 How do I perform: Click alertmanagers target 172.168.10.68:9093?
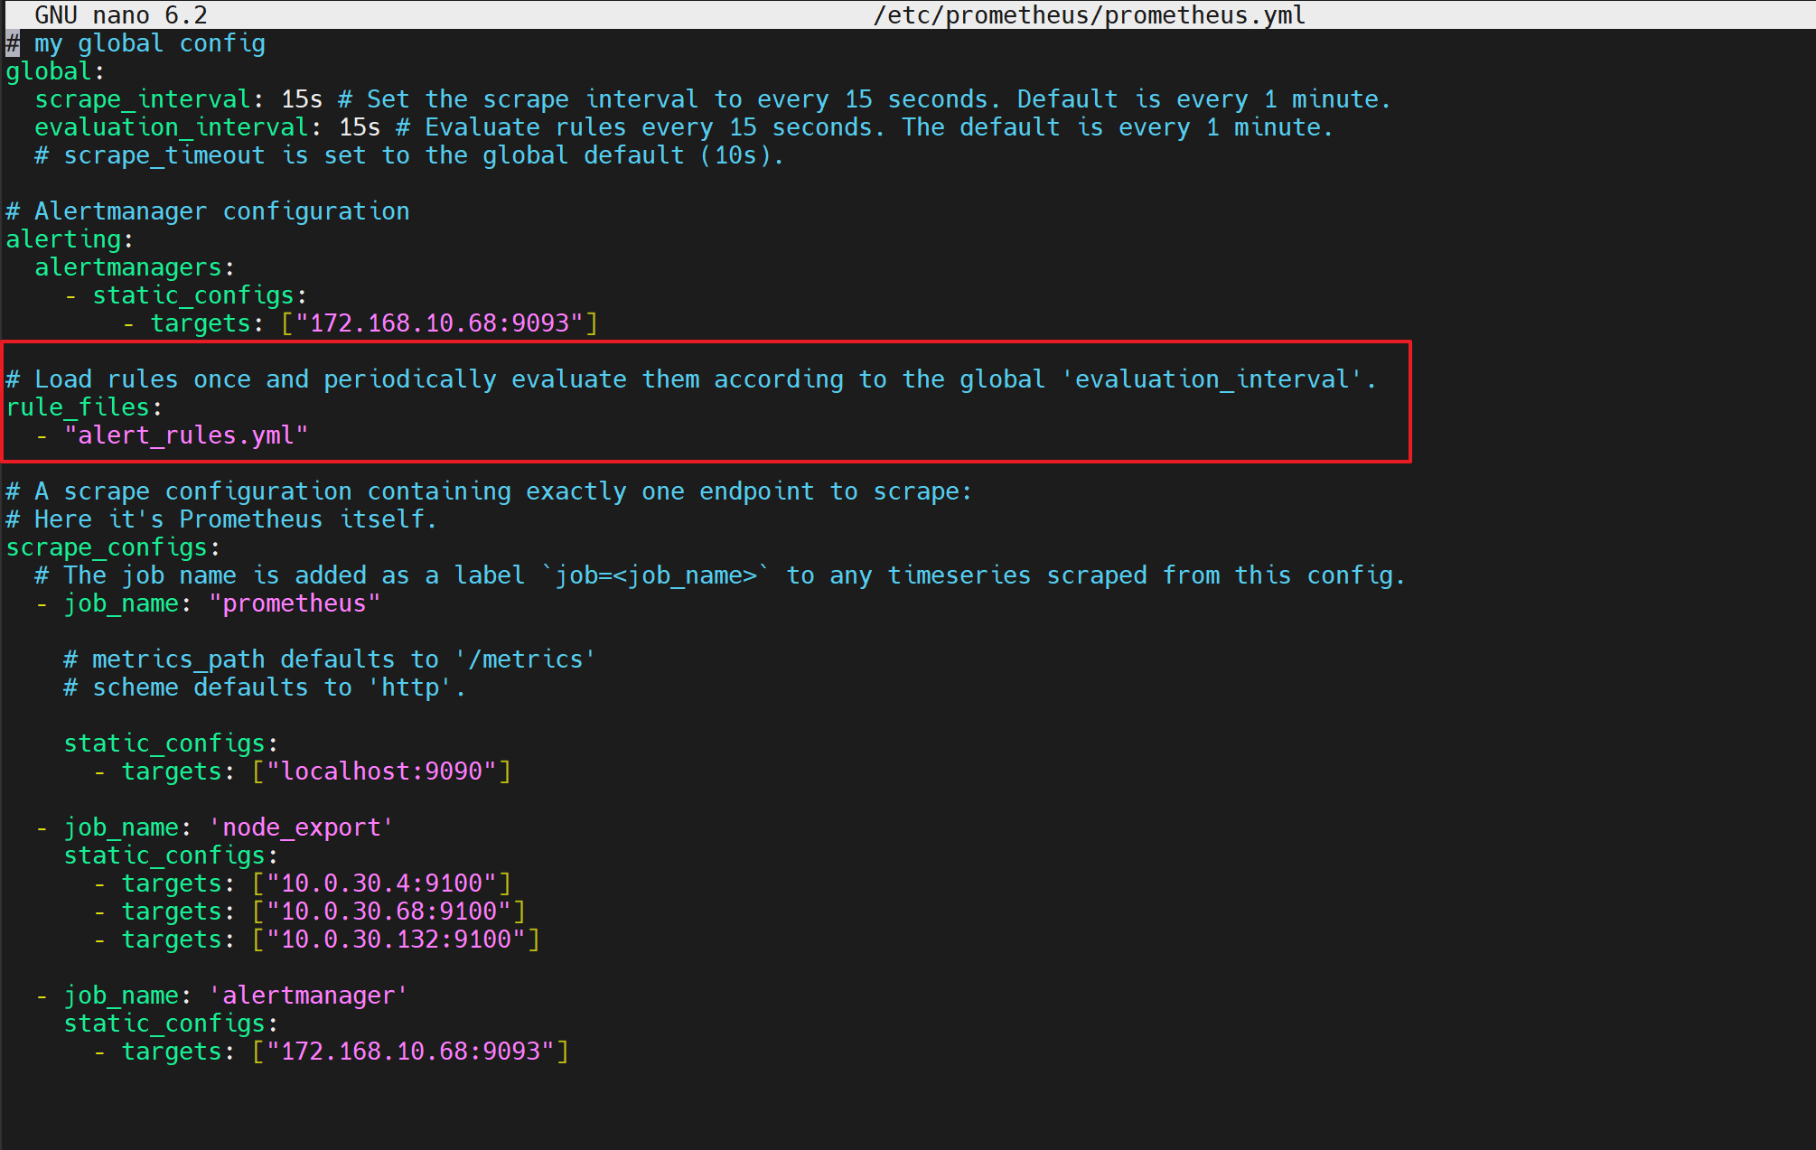pyautogui.click(x=439, y=323)
